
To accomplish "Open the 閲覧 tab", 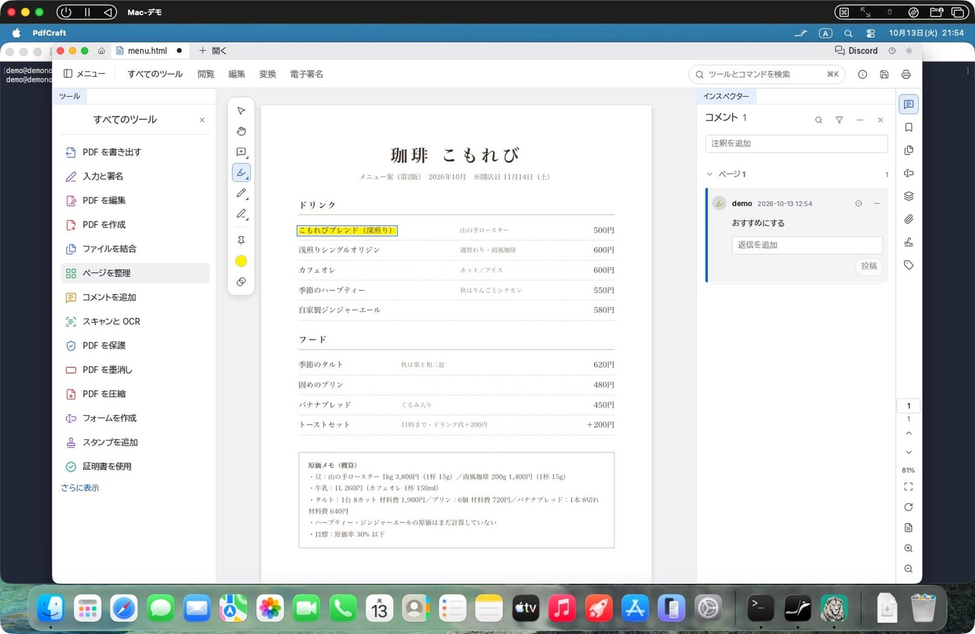I will pos(206,74).
